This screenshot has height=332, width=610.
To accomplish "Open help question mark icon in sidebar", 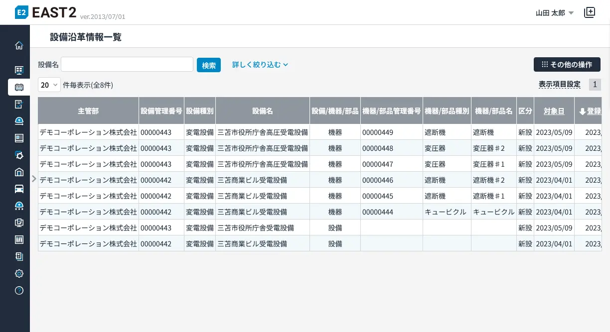I will [x=19, y=290].
